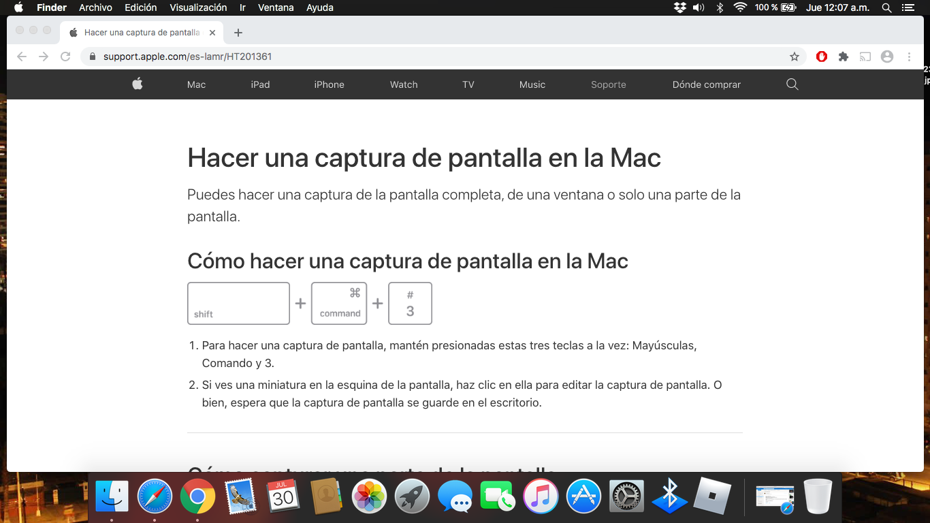930x523 pixels.
Task: Open the volume control in menu bar
Action: [x=699, y=7]
